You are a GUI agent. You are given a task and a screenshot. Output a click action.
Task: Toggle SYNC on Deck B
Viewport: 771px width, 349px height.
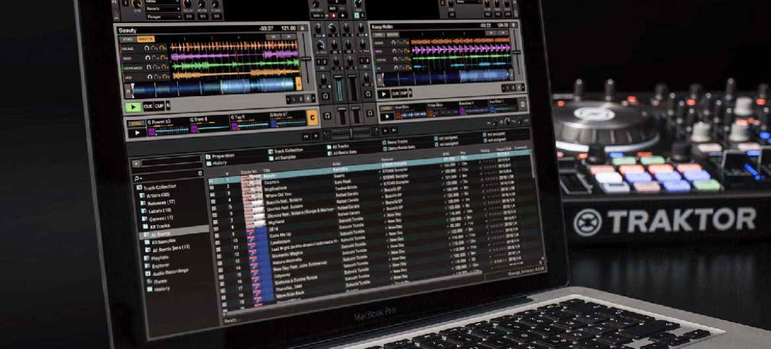coord(379,35)
